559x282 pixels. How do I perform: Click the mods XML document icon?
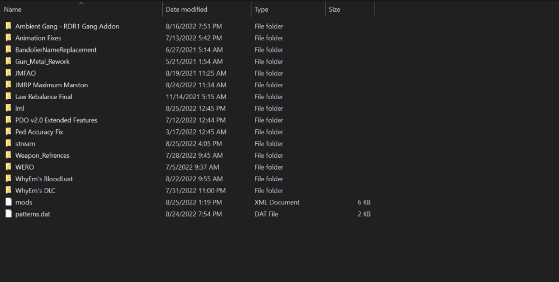8,203
